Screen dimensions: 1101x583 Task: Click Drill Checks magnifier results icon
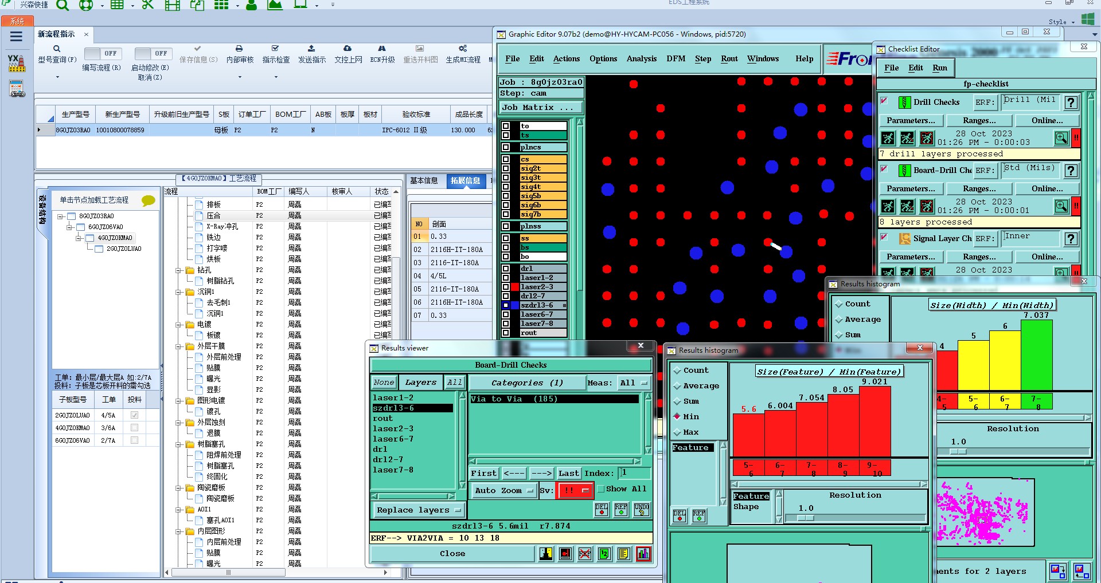click(1061, 138)
